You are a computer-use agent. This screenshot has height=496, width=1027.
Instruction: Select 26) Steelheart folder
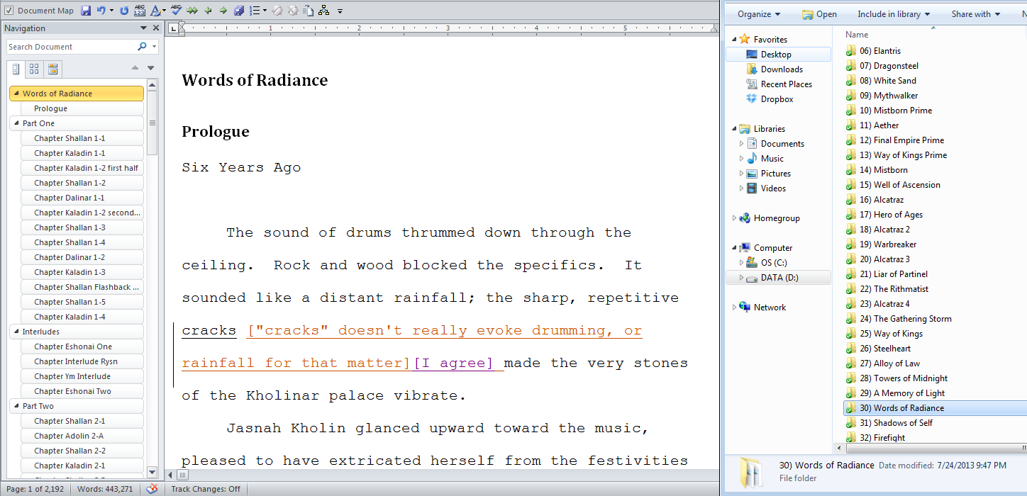pyautogui.click(x=884, y=349)
